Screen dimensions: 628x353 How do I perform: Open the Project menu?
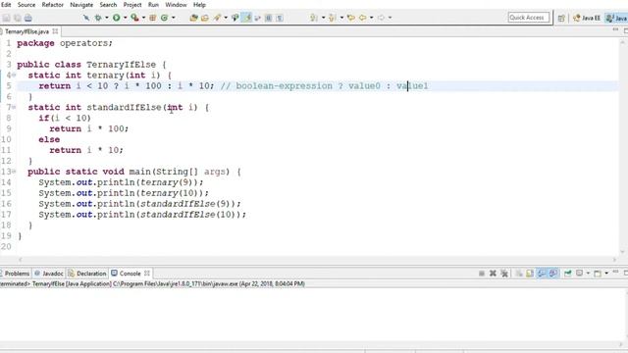coord(132,5)
